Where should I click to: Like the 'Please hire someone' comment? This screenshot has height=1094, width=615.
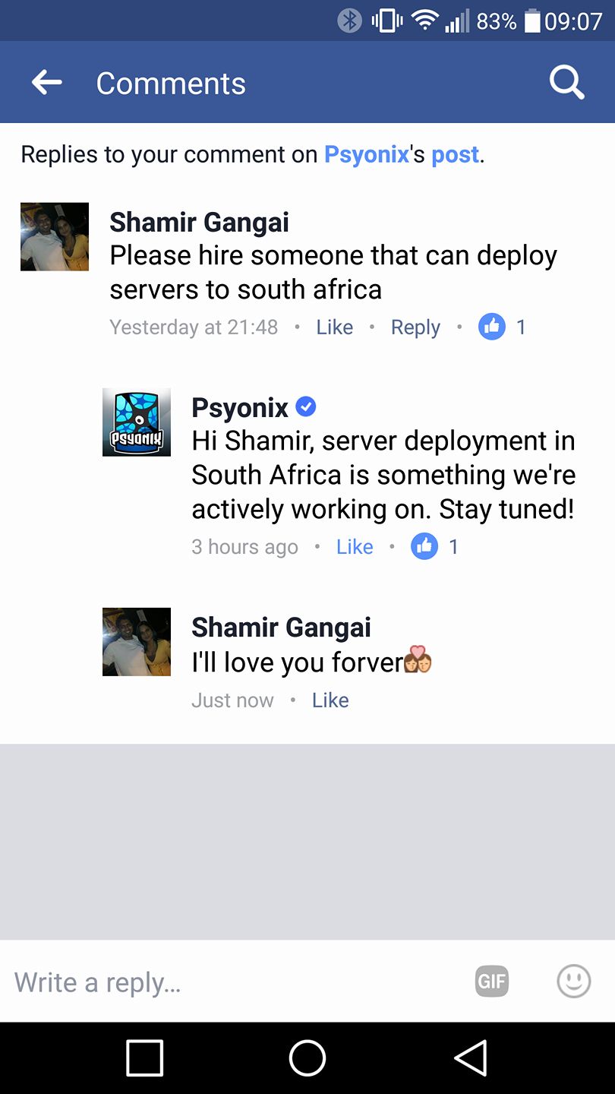click(335, 327)
